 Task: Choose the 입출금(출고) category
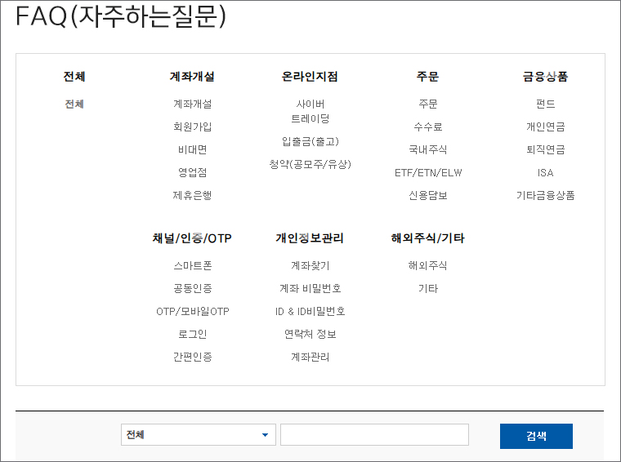(x=310, y=142)
